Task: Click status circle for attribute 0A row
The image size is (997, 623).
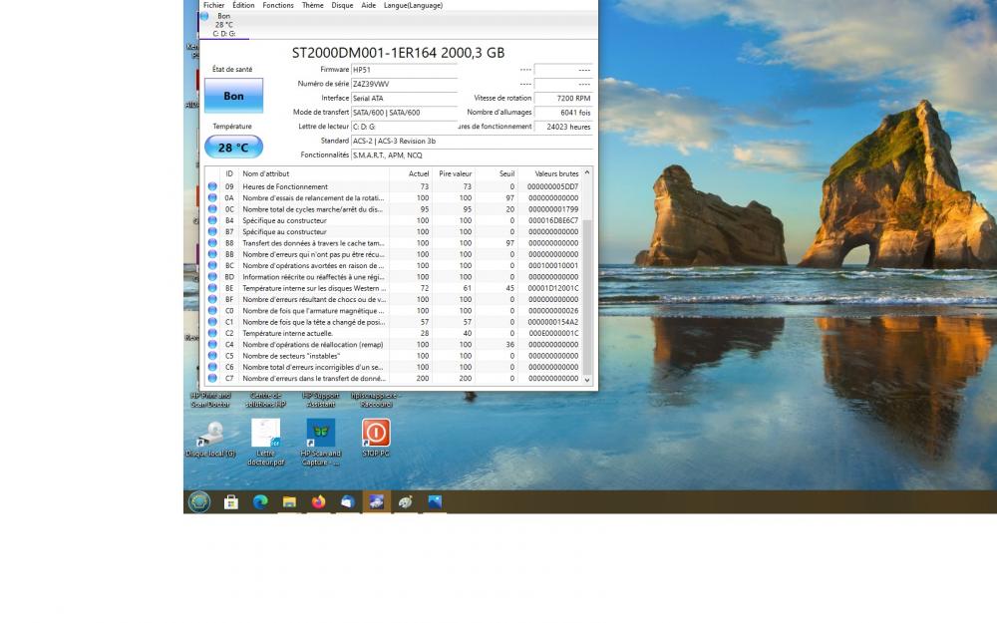Action: pyautogui.click(x=212, y=198)
